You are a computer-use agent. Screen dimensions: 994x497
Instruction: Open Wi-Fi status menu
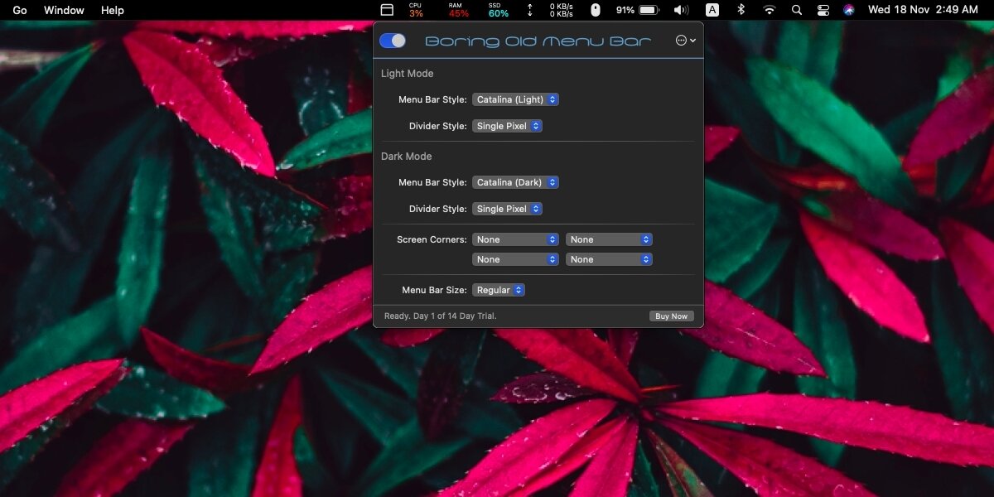tap(770, 10)
